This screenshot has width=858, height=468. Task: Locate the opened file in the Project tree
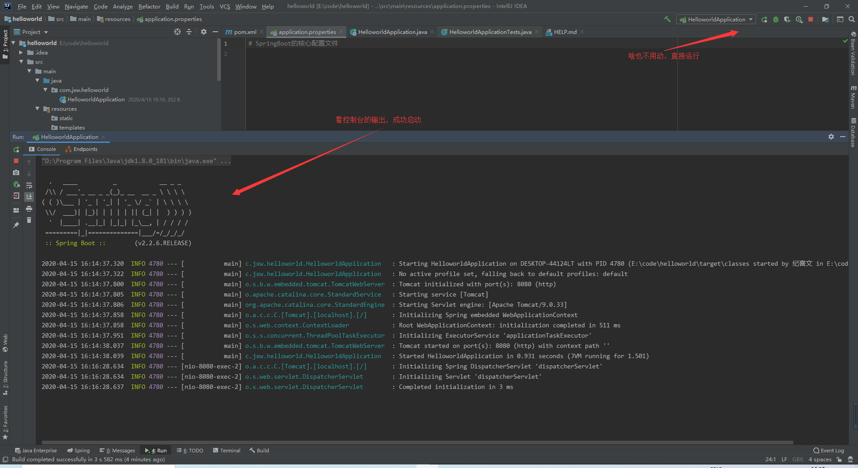177,32
